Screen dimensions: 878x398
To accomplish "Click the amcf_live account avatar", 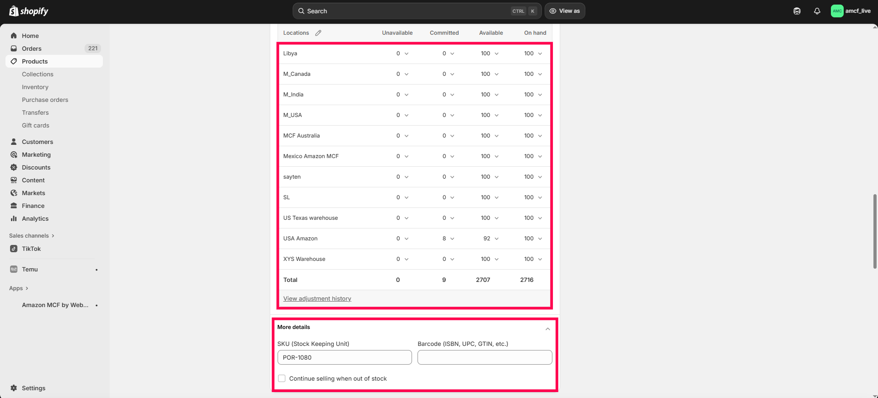I will (837, 11).
